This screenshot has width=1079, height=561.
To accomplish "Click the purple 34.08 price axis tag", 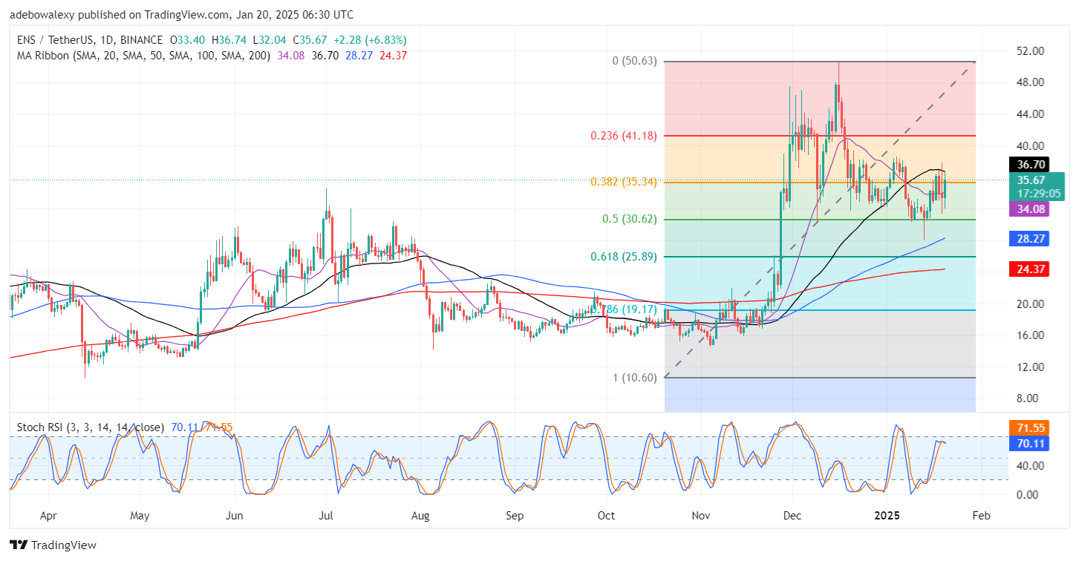I will (1028, 209).
